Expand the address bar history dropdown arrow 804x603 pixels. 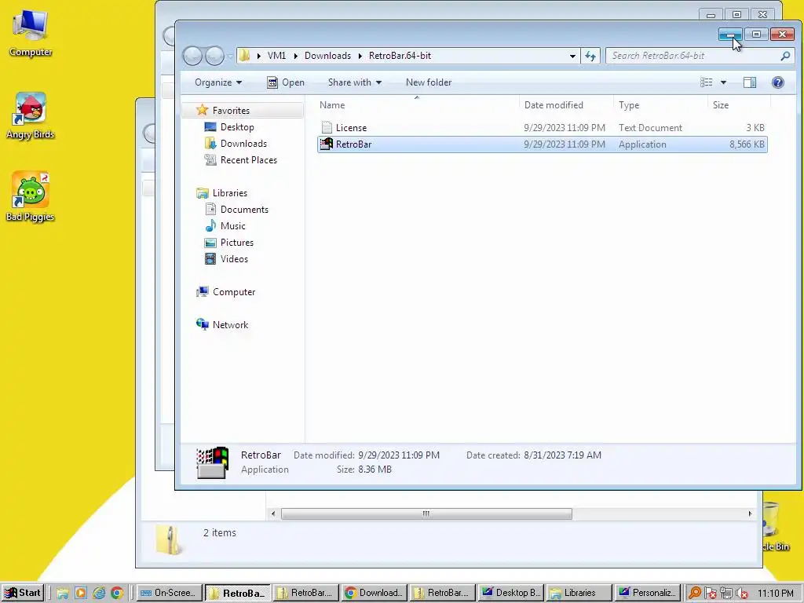[x=572, y=56]
